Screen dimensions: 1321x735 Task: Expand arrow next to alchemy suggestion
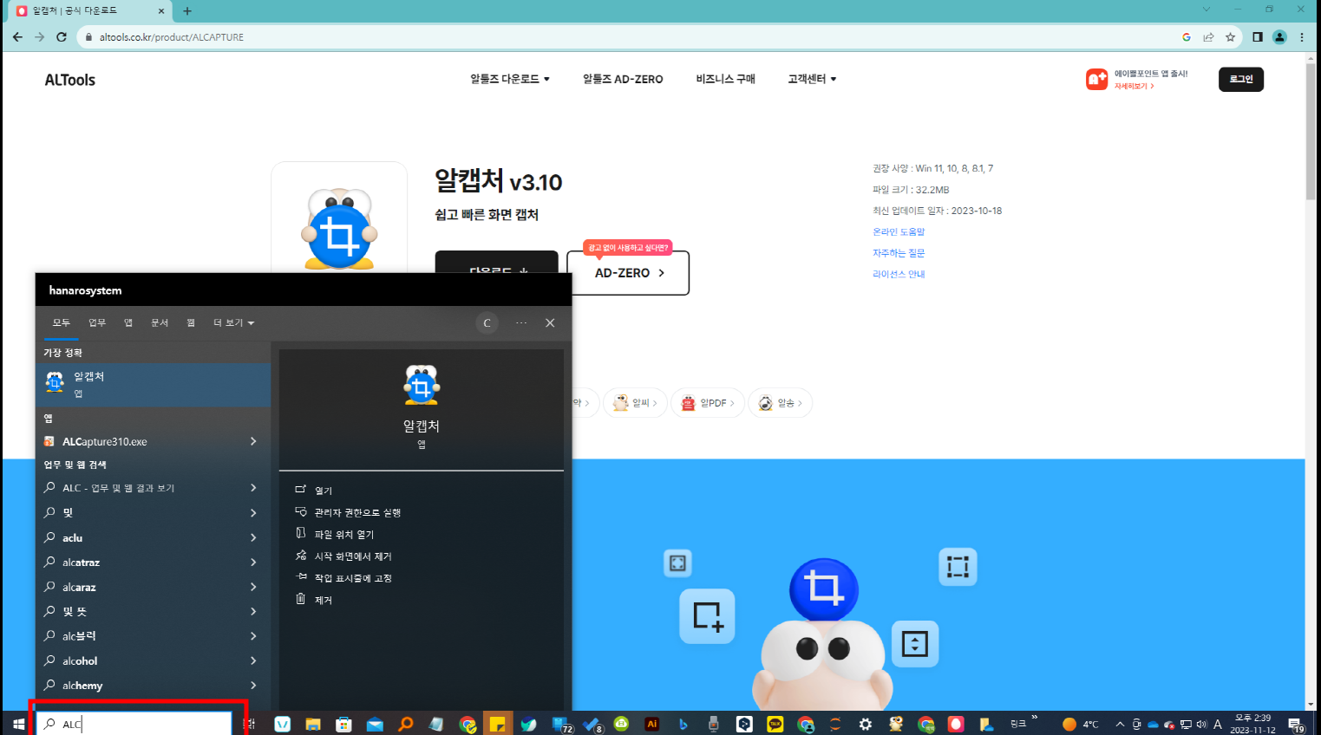coord(253,686)
